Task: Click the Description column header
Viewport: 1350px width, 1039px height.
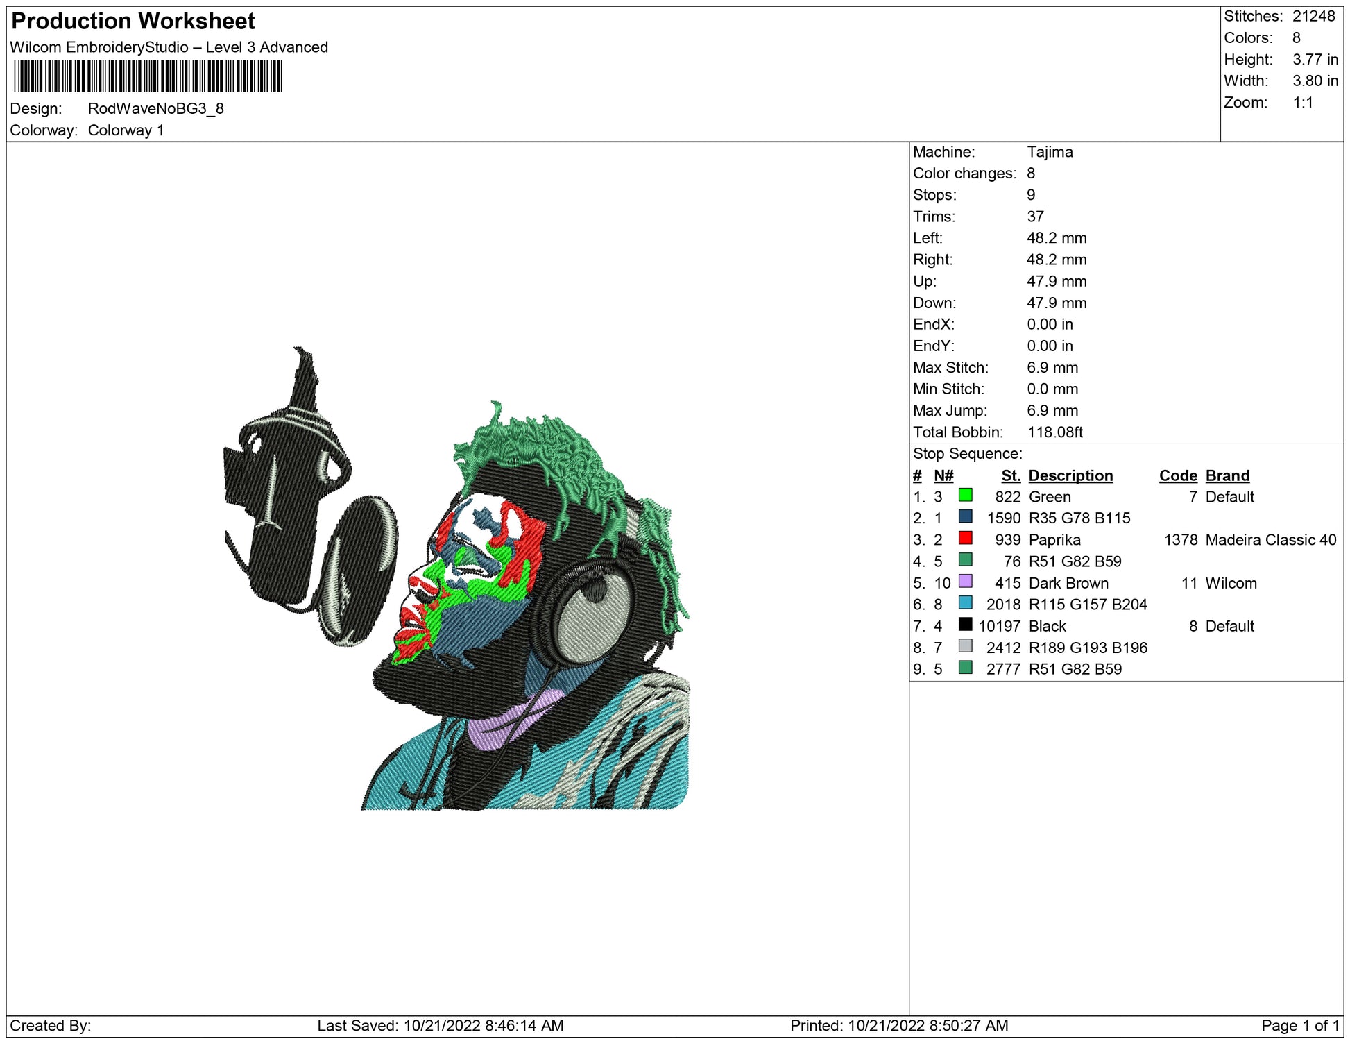Action: [1070, 475]
